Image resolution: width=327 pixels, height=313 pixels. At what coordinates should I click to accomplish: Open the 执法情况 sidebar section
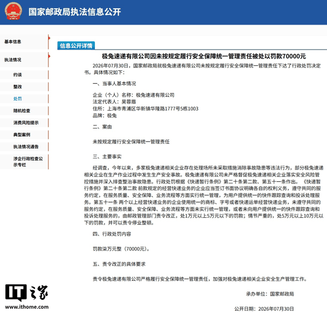point(13,60)
